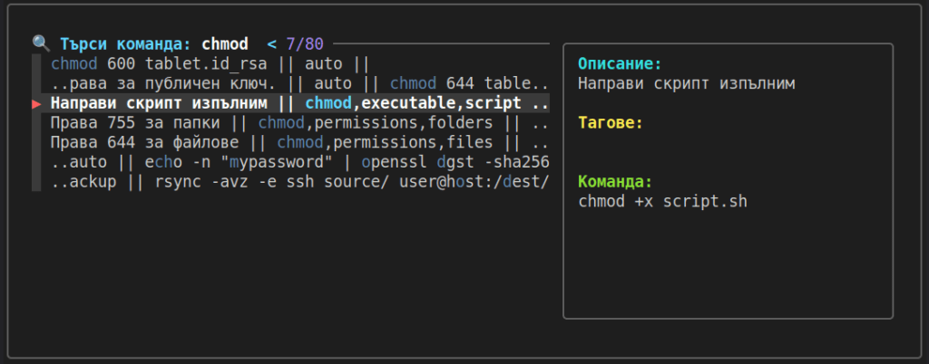
Task: Click the 'chmod +x script.sh' command text
Action: coord(662,202)
